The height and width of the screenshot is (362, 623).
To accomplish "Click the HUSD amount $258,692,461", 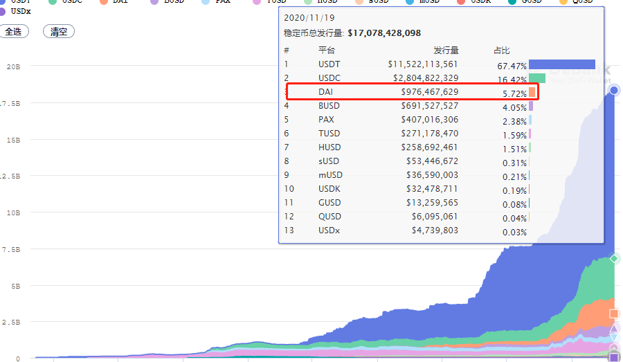I will coord(429,147).
